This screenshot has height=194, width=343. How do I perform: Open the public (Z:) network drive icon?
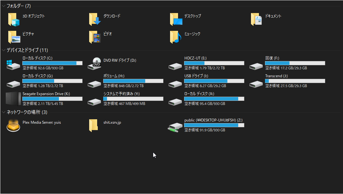(175, 127)
